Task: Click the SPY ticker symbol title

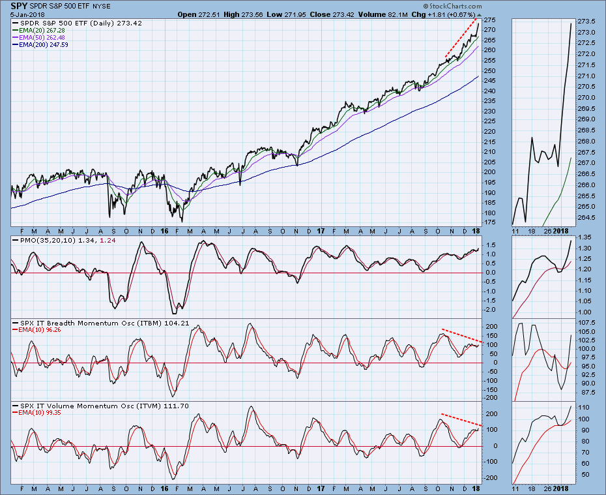Action: 18,6
